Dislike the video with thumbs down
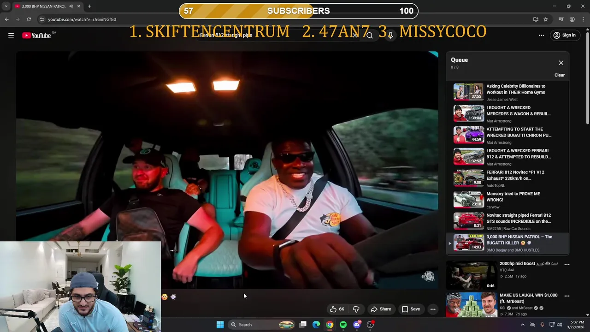This screenshot has width=590, height=332. (x=356, y=309)
